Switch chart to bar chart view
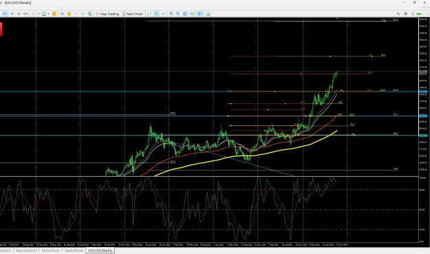Viewport: 430px width, 254px height. click(149, 14)
